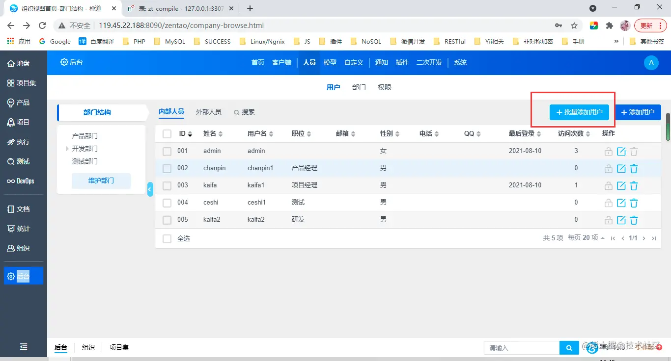Open the 地盘 home sidebar item
This screenshot has width=671, height=361.
18,63
